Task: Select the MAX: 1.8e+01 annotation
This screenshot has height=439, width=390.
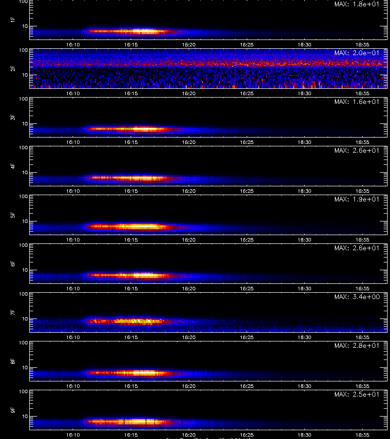Action: click(x=357, y=4)
